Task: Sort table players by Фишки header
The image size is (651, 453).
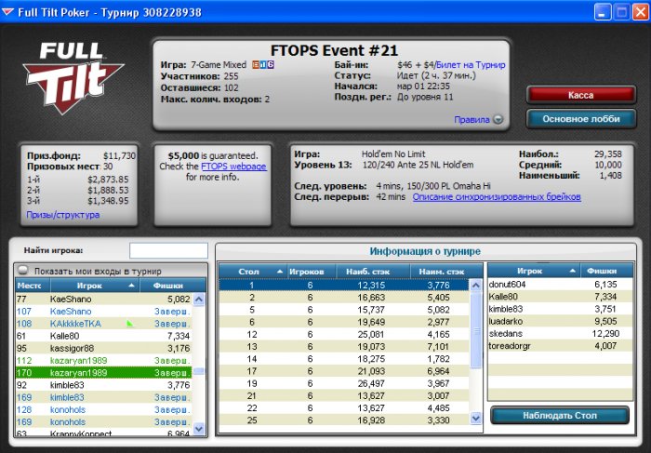Action: click(606, 271)
